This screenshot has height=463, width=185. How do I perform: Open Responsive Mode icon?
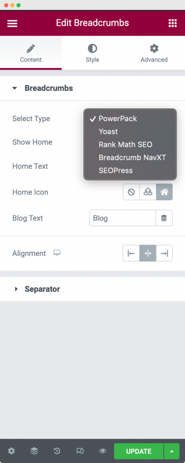click(x=80, y=451)
